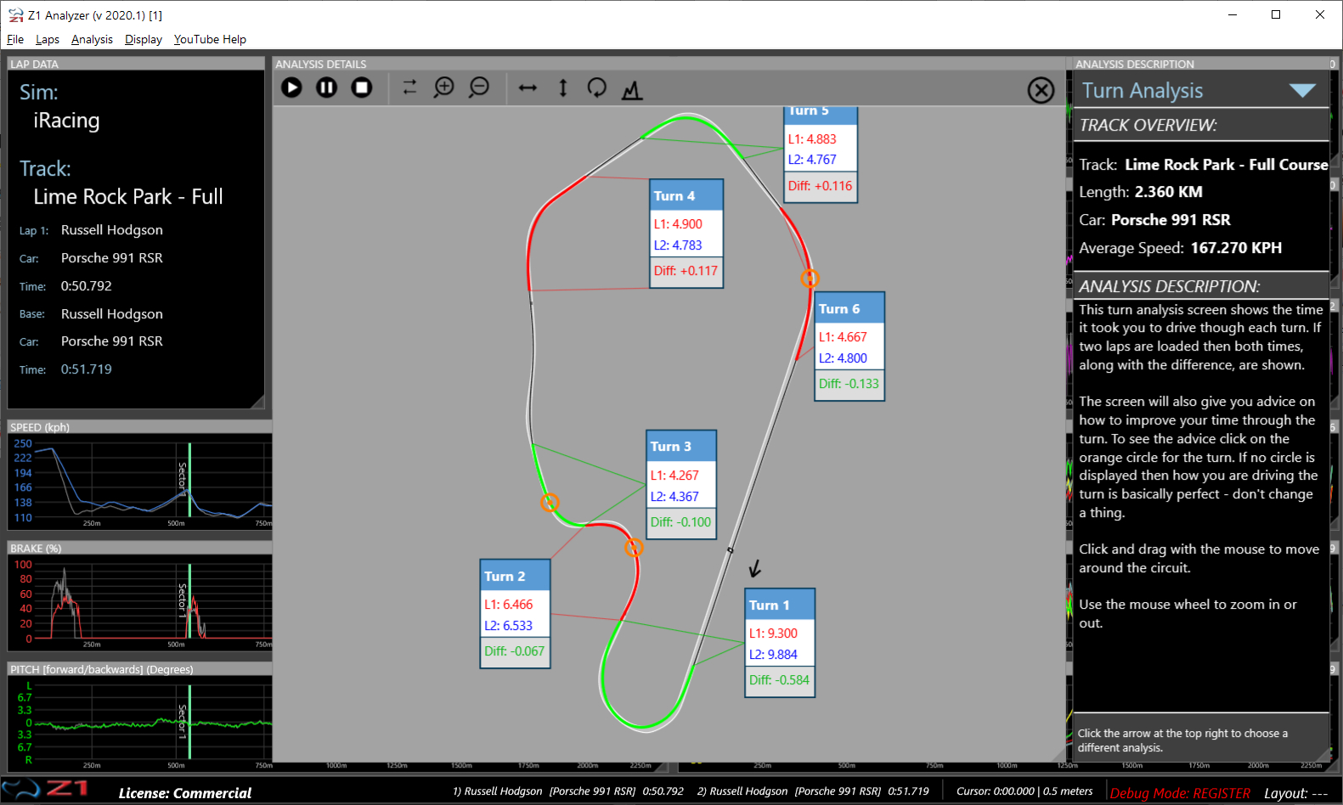Click the Base lap time 0:51.719

87,369
